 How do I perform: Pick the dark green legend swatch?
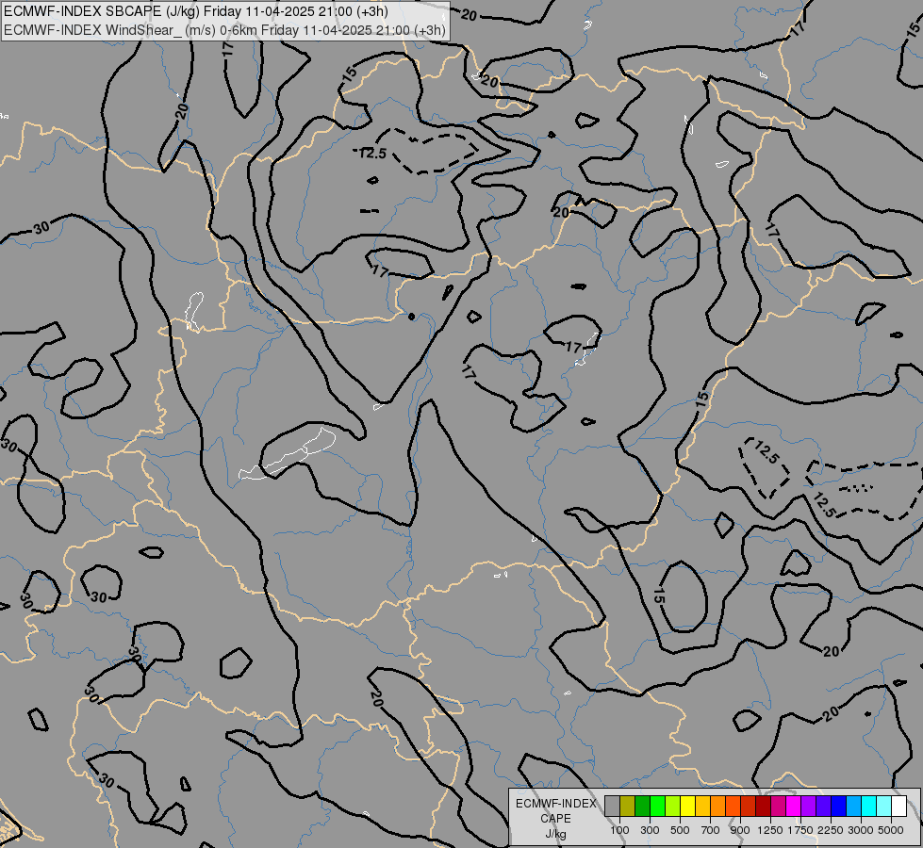[x=642, y=806]
